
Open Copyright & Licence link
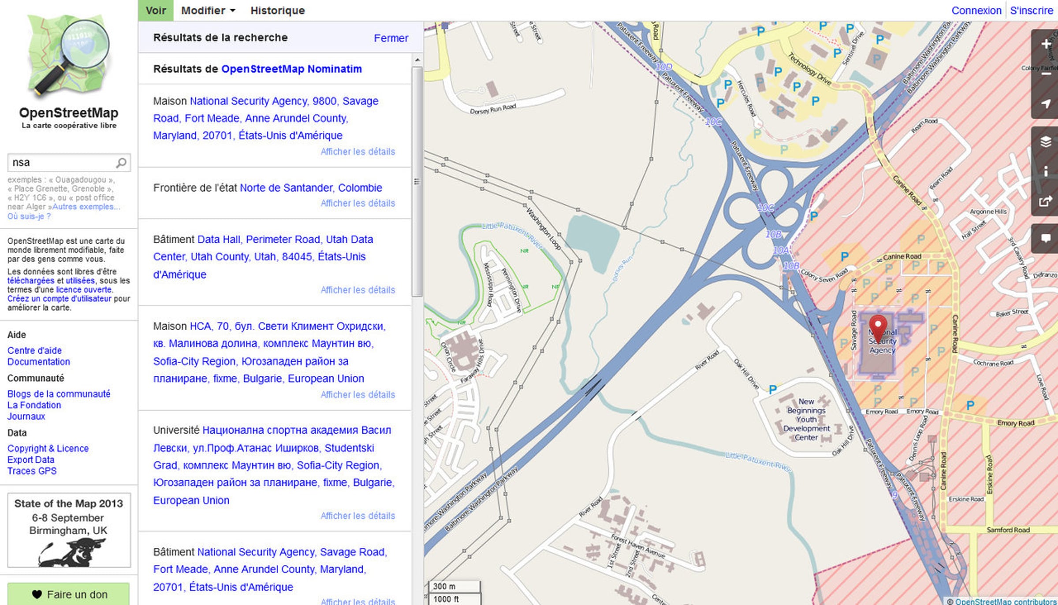tap(48, 449)
